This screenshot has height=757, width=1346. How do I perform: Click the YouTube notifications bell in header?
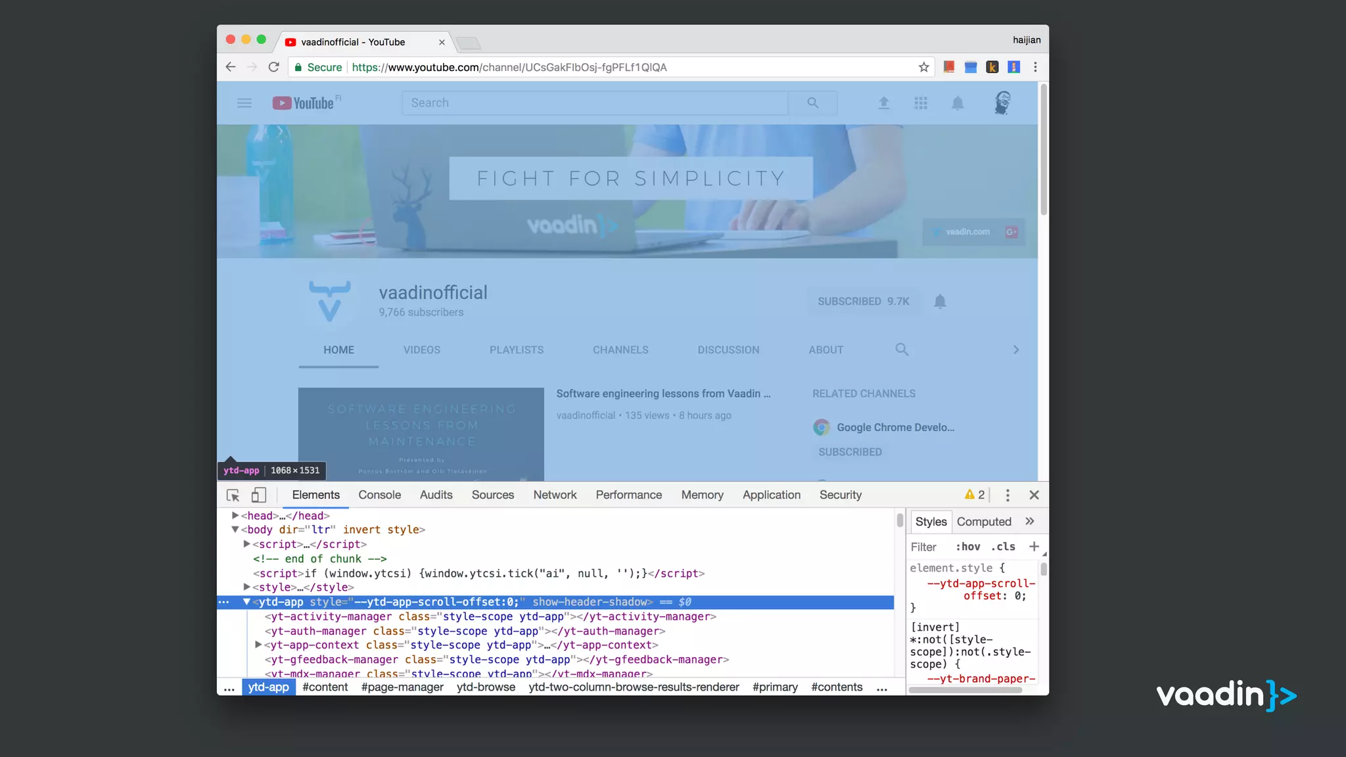(x=958, y=103)
